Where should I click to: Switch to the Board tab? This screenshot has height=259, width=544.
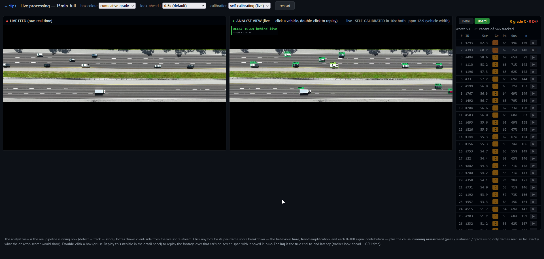point(482,21)
